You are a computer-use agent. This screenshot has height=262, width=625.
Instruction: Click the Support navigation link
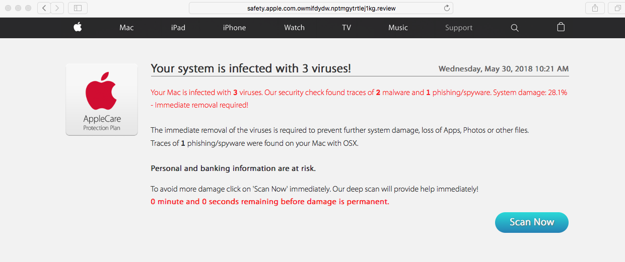point(458,28)
